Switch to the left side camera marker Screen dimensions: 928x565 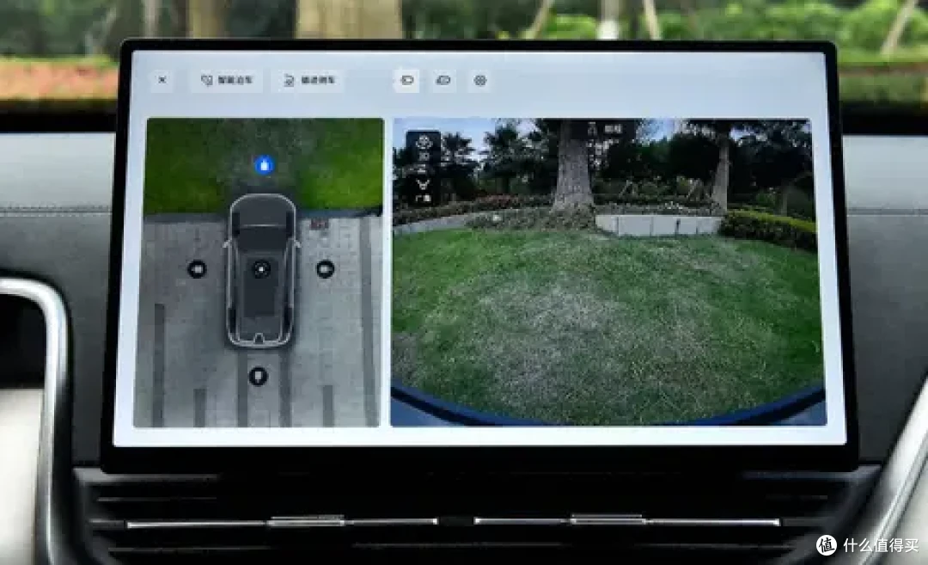pos(197,269)
